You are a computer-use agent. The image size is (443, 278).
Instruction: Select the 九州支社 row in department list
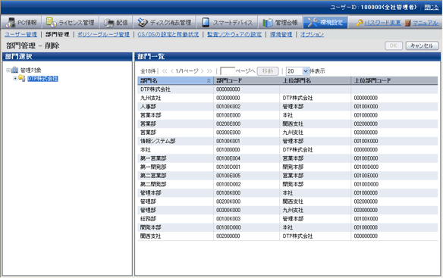click(x=287, y=98)
